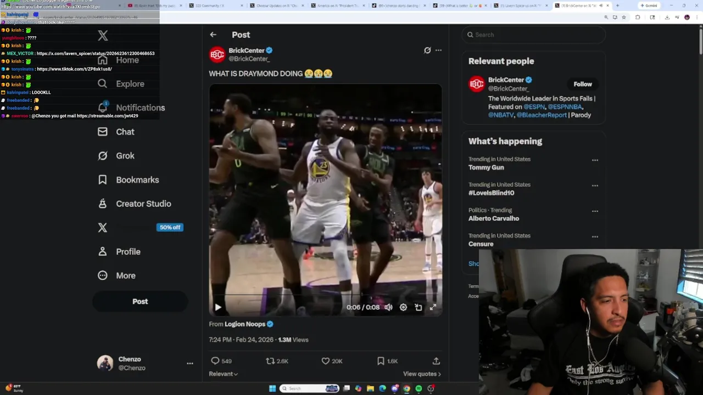Click the Grok icon on the post
Screen dimensions: 703x395
point(427,50)
